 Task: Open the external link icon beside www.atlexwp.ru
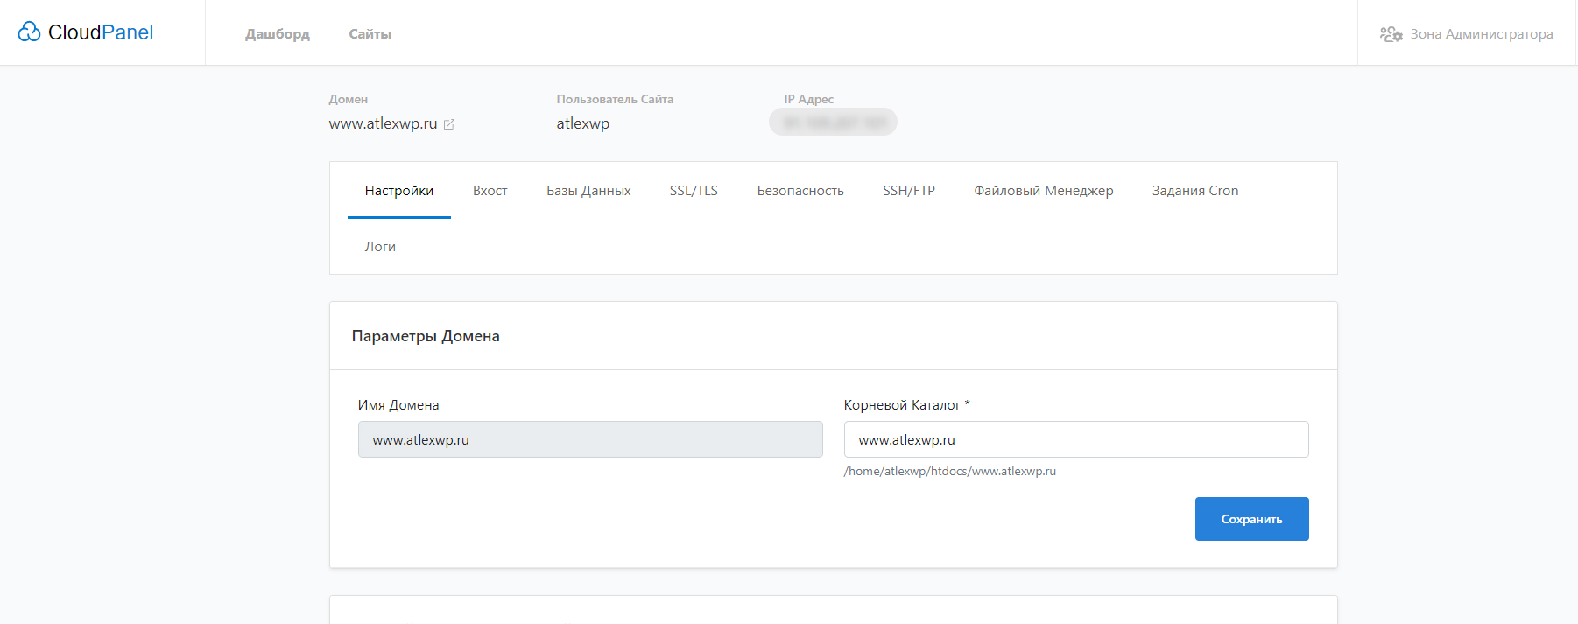tap(449, 124)
